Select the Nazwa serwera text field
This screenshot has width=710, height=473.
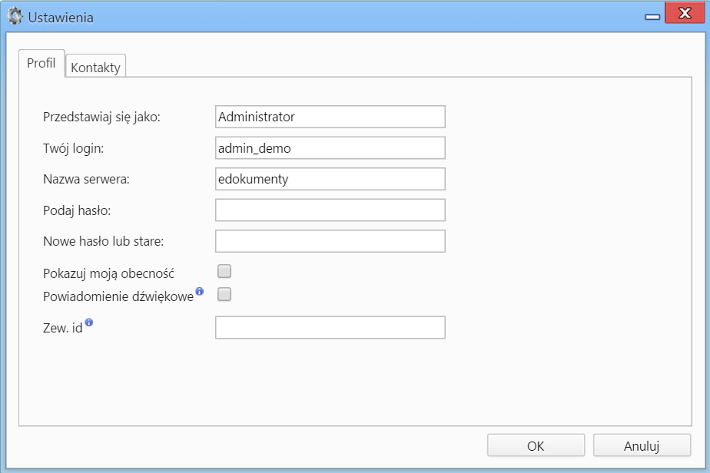(x=330, y=179)
